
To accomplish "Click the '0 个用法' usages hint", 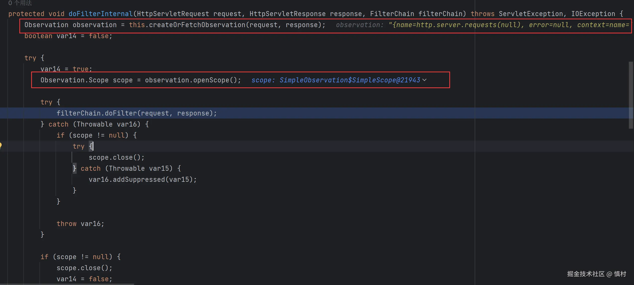I will (20, 3).
